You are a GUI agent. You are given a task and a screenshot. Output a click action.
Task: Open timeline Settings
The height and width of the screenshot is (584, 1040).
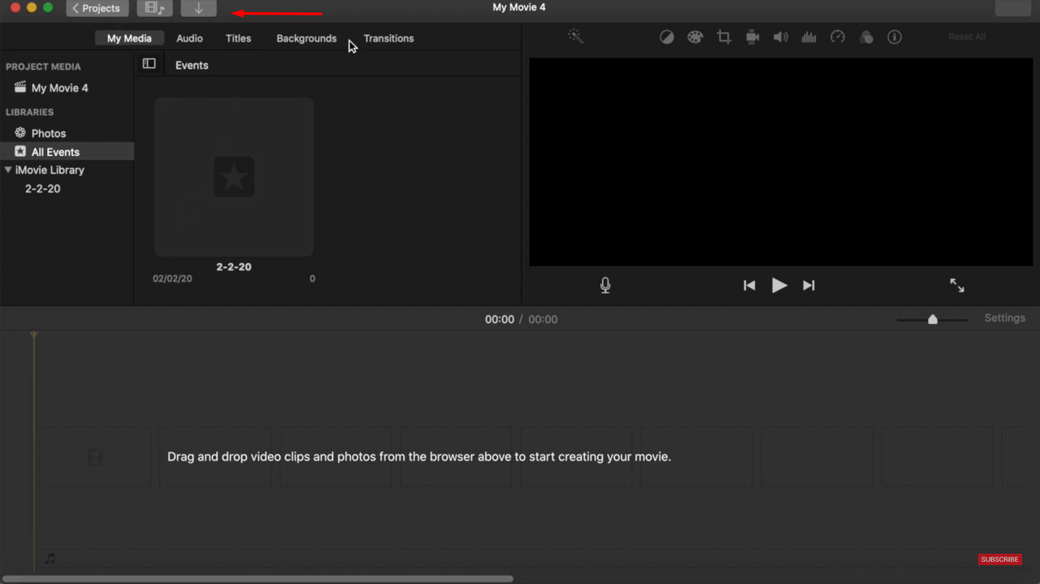(x=1005, y=318)
